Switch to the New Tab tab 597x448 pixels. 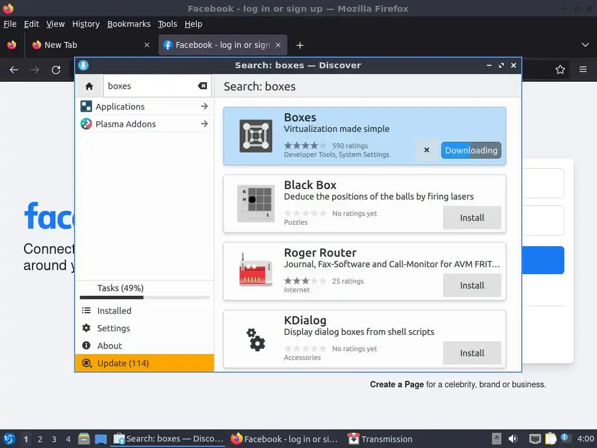click(x=90, y=45)
